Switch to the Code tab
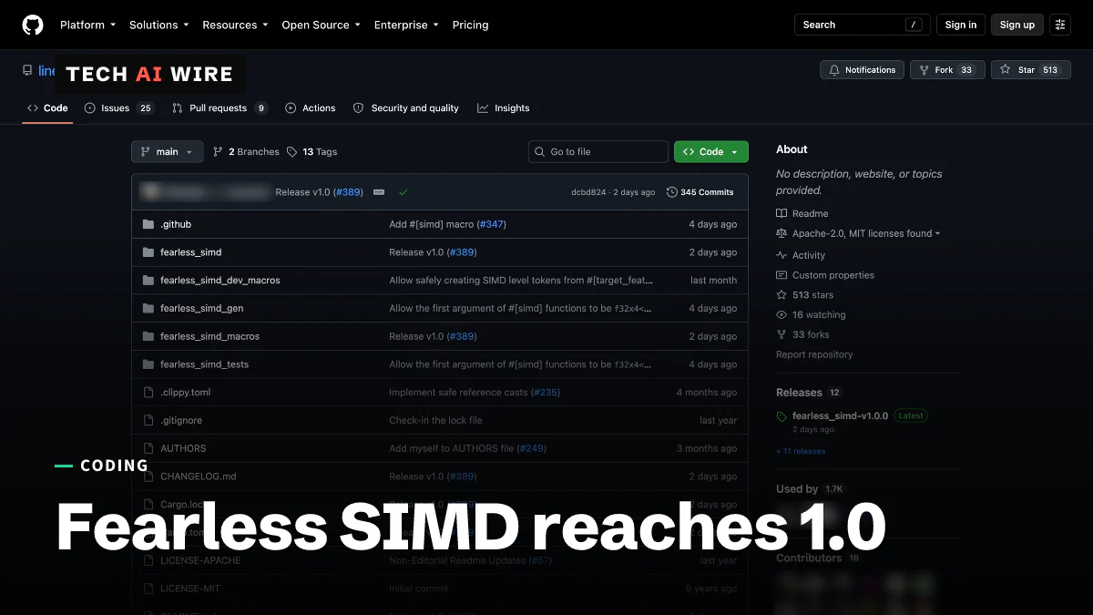Viewport: 1093px width, 615px height. tap(47, 108)
